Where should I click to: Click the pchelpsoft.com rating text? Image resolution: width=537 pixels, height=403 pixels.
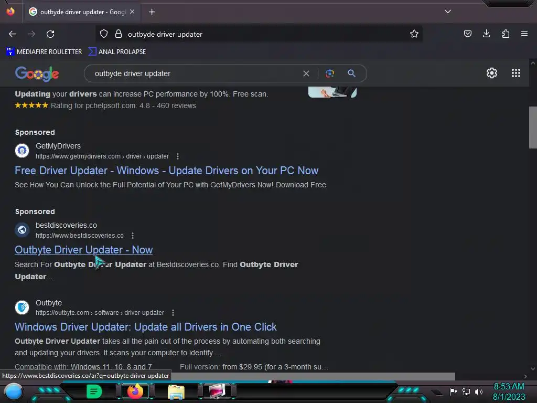point(123,105)
